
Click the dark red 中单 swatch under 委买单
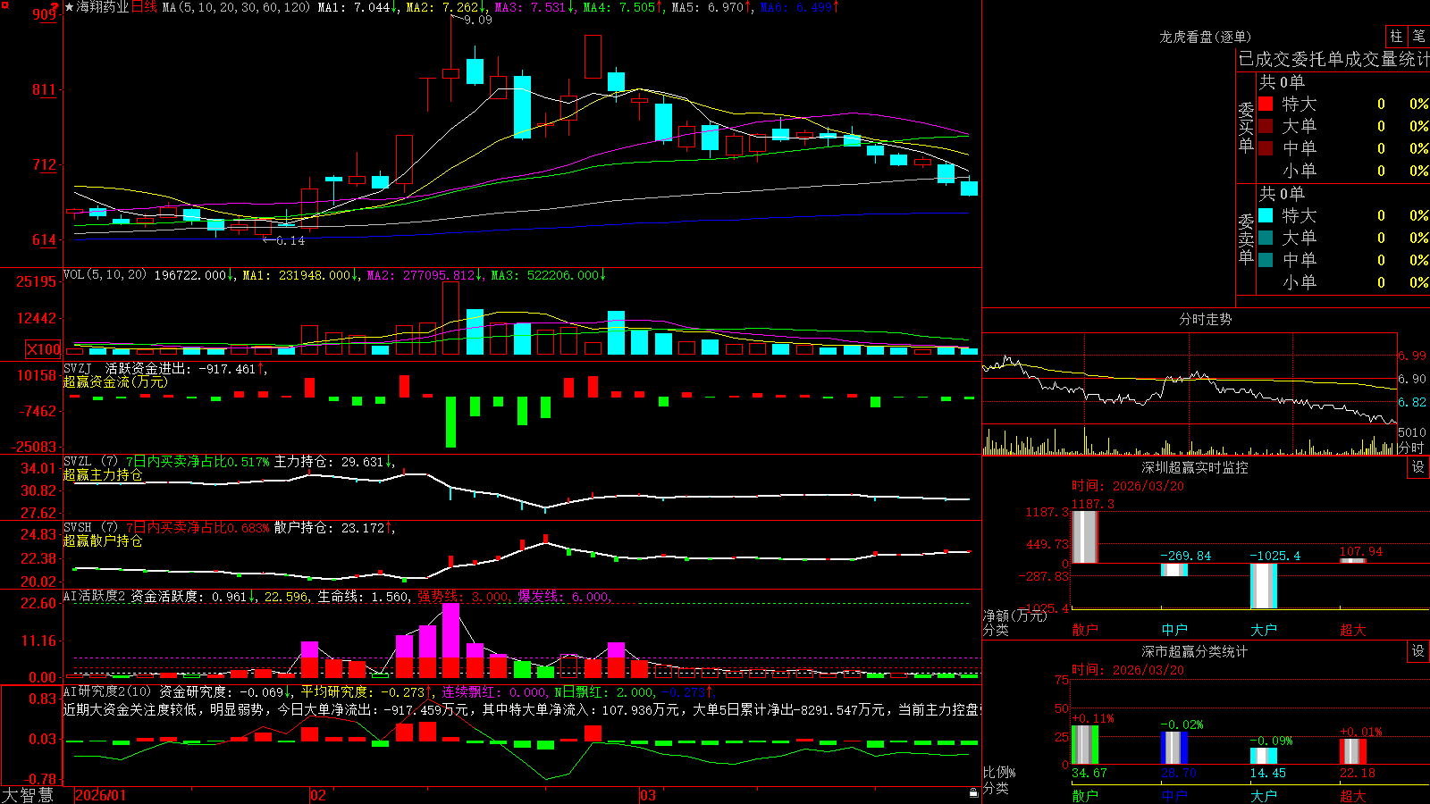pos(1266,148)
